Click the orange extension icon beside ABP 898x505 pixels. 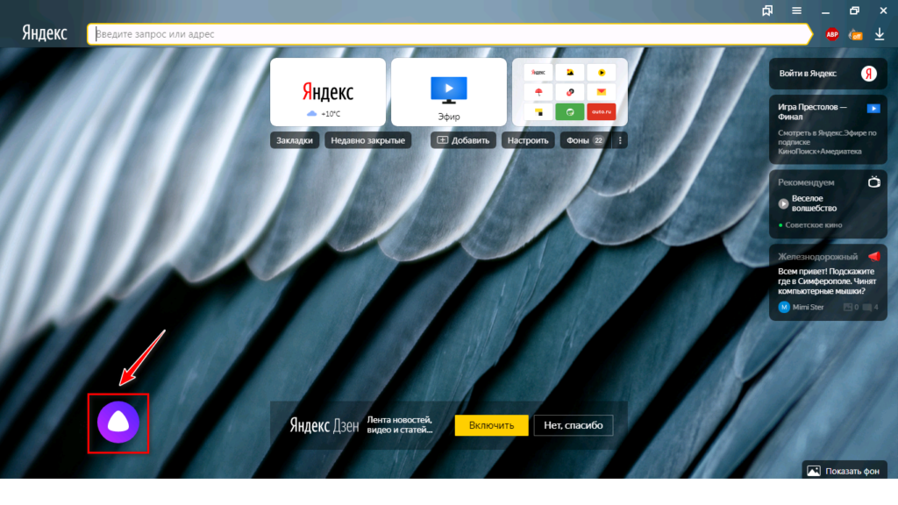coord(856,34)
